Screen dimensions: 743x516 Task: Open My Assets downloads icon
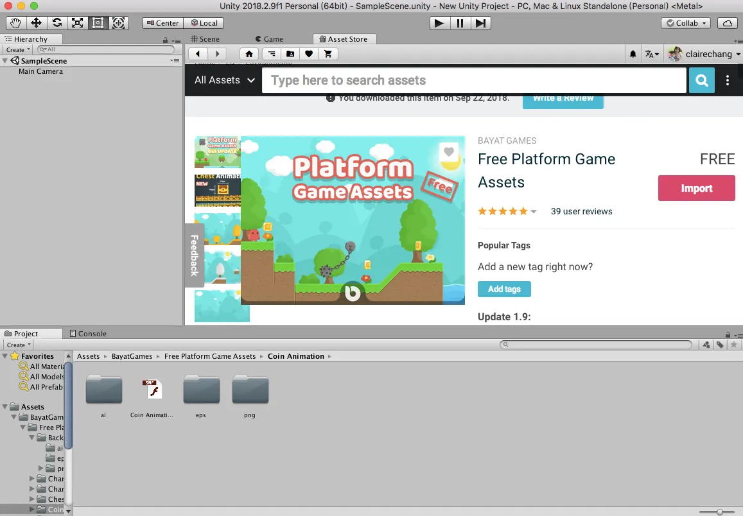[290, 54]
